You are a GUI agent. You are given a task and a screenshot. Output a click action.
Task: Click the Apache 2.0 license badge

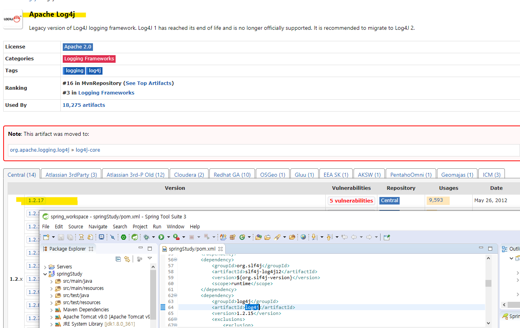78,46
